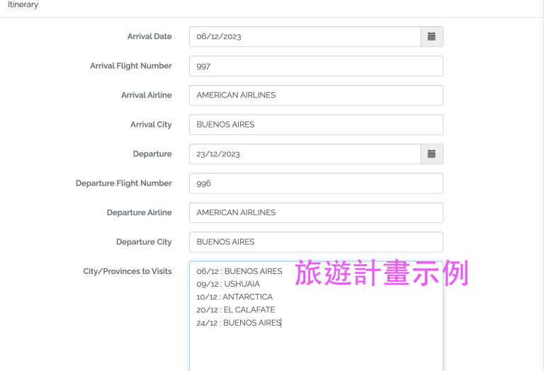Viewport: 544px width, 371px height.
Task: Focus the Arrival City input field
Action: [316, 125]
